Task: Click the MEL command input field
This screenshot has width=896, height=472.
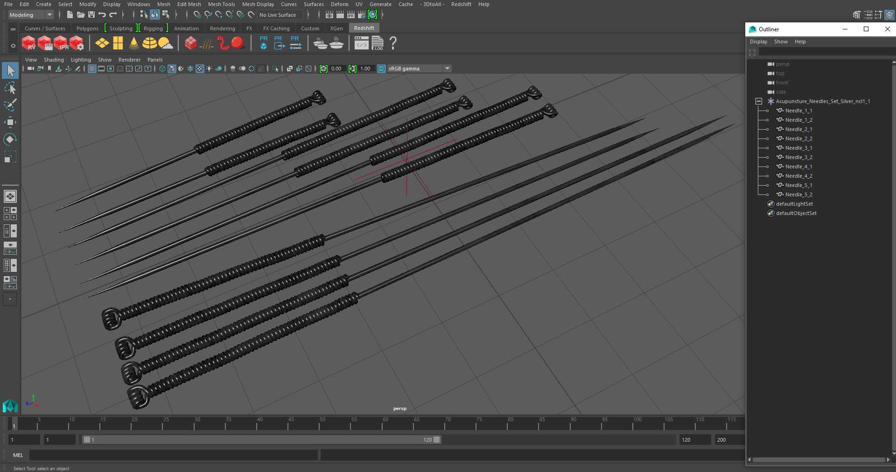Action: pyautogui.click(x=173, y=455)
